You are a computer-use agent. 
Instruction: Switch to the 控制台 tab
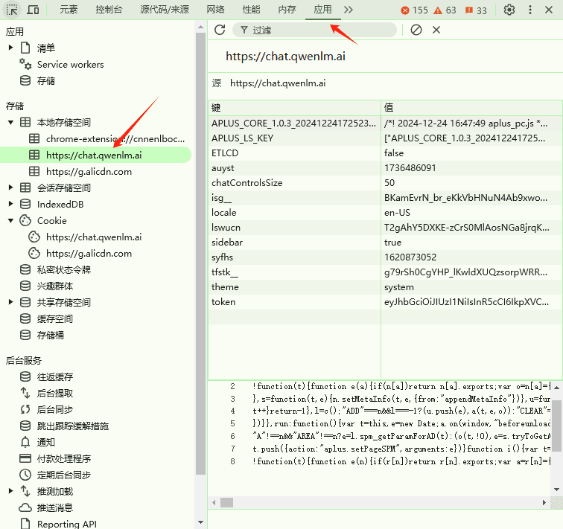109,10
